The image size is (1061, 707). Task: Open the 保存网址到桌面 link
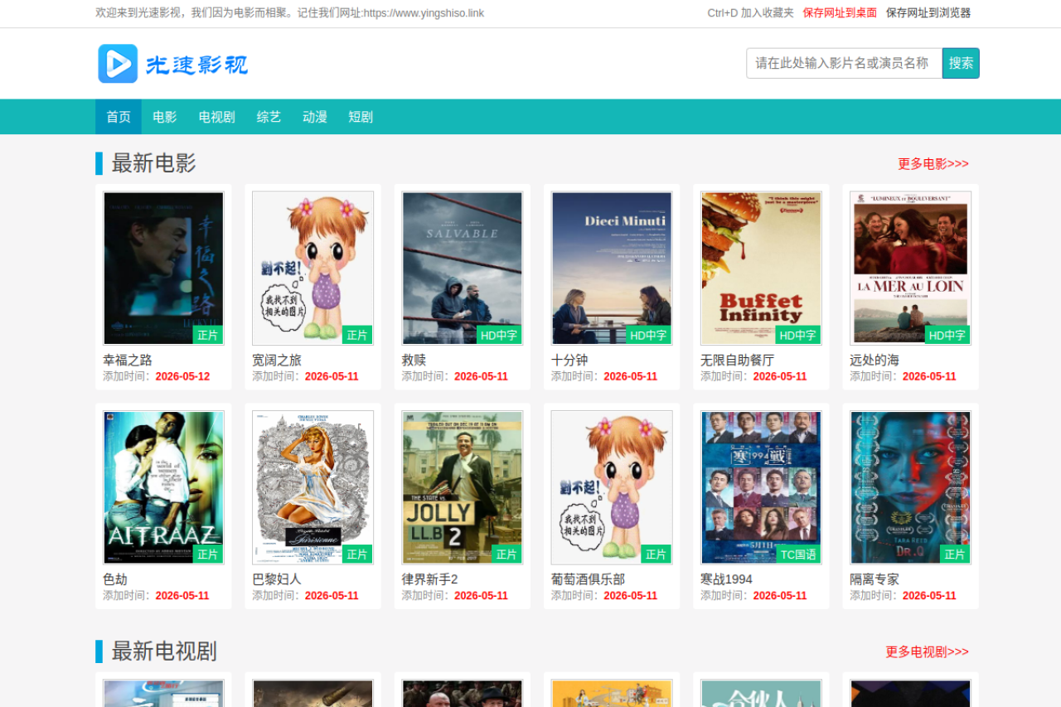pyautogui.click(x=840, y=13)
